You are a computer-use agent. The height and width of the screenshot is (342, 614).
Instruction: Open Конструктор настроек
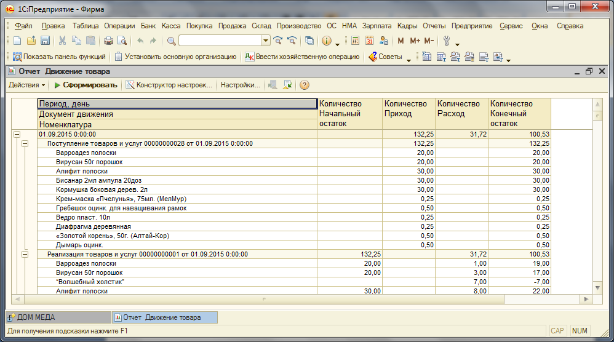pos(169,85)
